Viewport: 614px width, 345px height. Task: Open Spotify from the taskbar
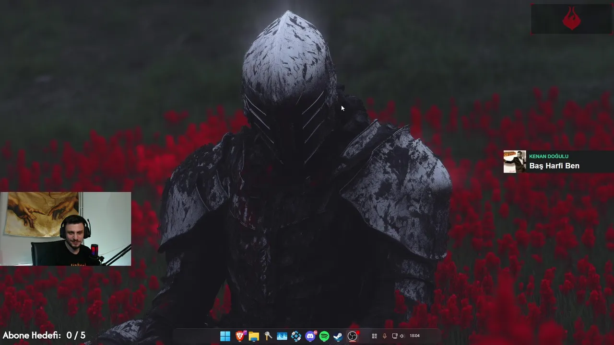click(324, 336)
